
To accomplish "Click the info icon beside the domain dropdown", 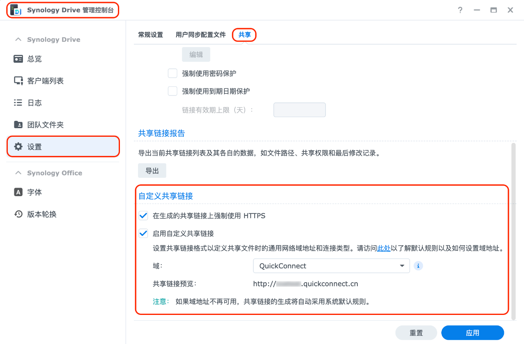I will [x=418, y=266].
